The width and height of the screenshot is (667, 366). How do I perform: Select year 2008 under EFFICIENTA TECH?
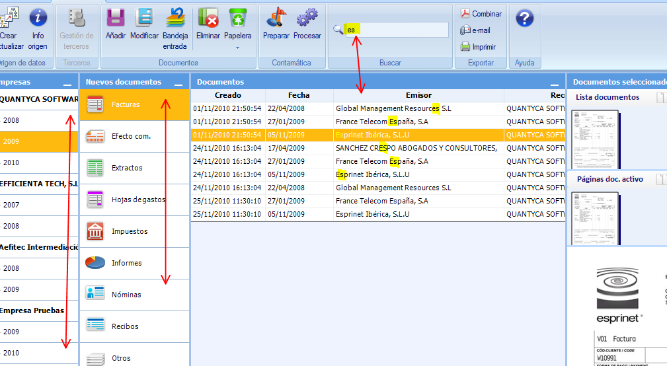tap(39, 226)
